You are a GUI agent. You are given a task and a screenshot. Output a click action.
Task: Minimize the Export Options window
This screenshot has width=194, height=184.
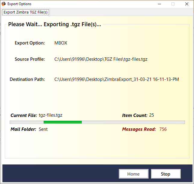coord(159,4)
